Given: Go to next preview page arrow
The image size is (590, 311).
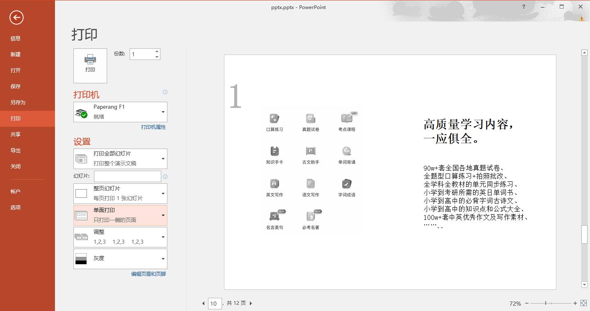Looking at the screenshot, I should (251, 303).
